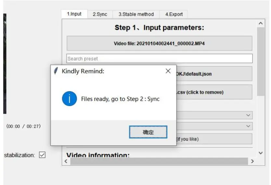Screen dimensions: 271x185
Task: Click the Video file 20210104002441_000002.MP4 button
Action: coord(159,43)
